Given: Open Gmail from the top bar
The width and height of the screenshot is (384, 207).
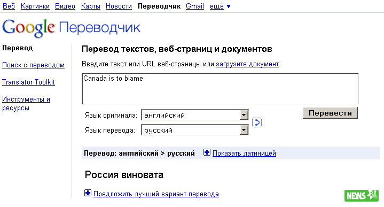Looking at the screenshot, I should [195, 6].
